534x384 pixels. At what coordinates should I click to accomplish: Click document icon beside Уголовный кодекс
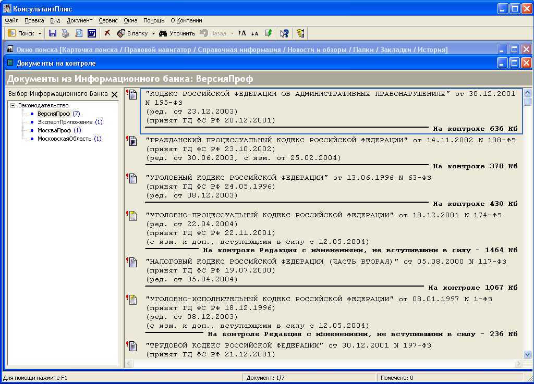tap(132, 178)
